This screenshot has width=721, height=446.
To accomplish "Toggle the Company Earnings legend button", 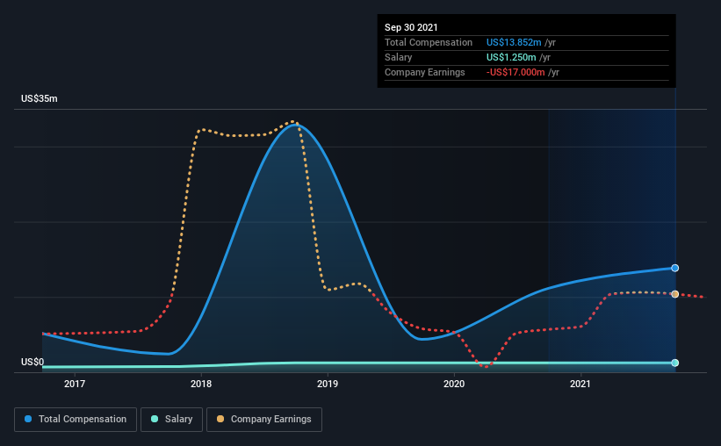I will click(264, 420).
